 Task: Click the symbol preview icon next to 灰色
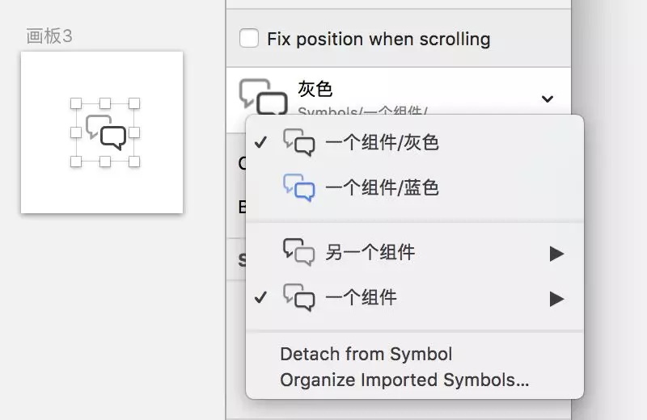coord(264,97)
